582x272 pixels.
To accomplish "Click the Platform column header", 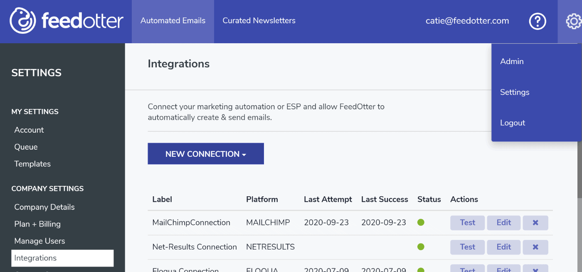I will pos(262,200).
